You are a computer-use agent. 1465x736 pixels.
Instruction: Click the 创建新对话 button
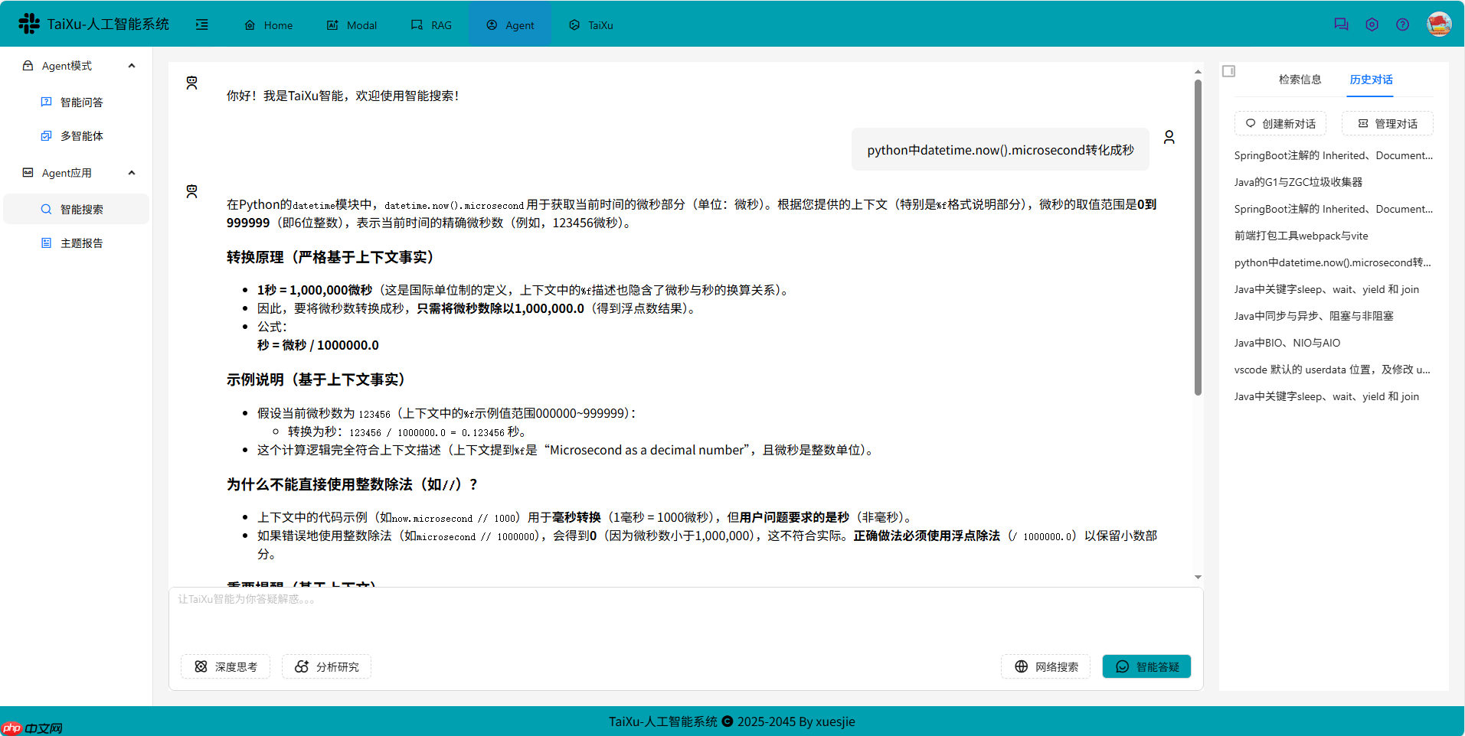[1280, 123]
